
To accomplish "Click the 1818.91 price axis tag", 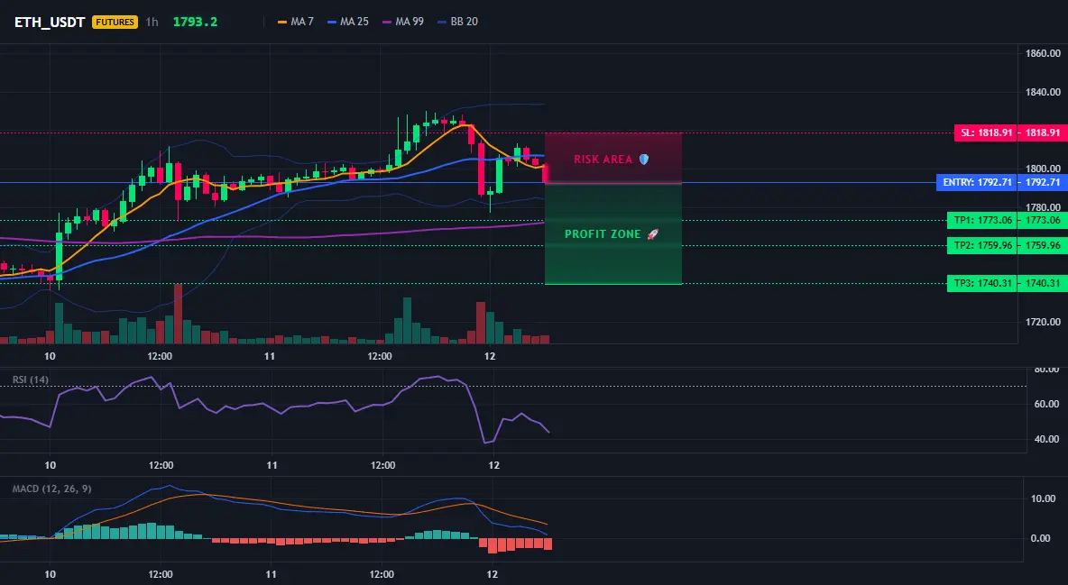I will (1043, 133).
